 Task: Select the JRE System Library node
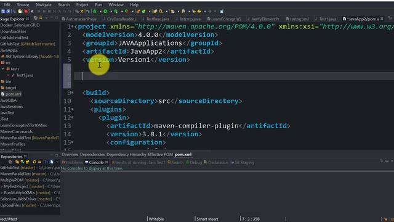point(30,56)
